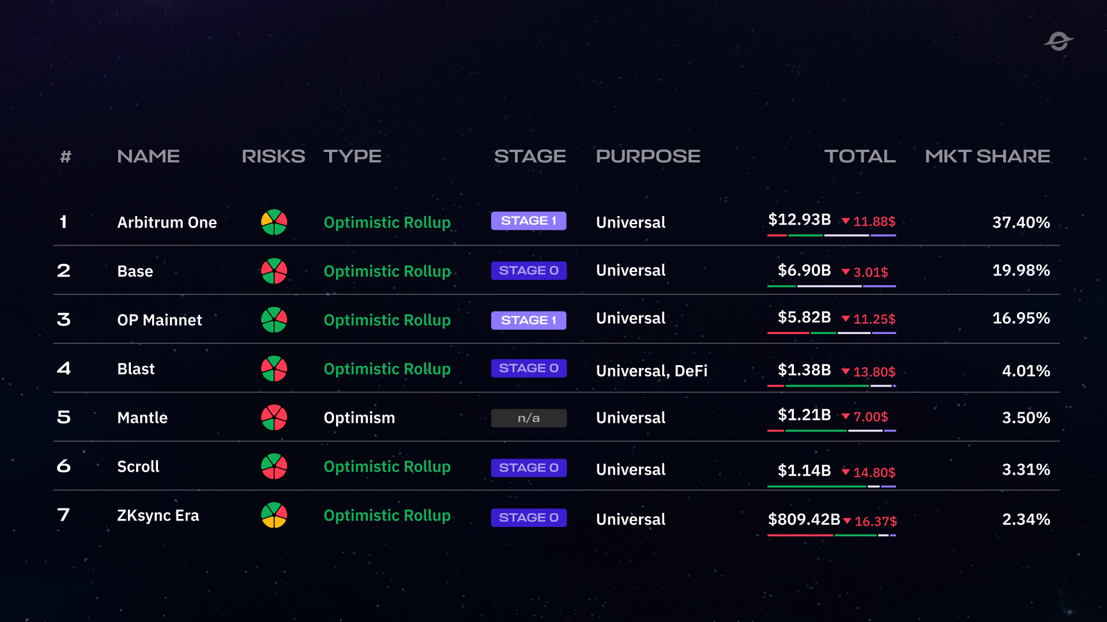Open the Scroll name link
The height and width of the screenshot is (622, 1107).
[x=138, y=466]
